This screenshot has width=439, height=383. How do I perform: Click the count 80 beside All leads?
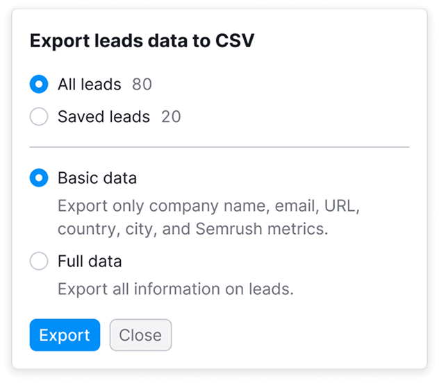[x=142, y=85]
